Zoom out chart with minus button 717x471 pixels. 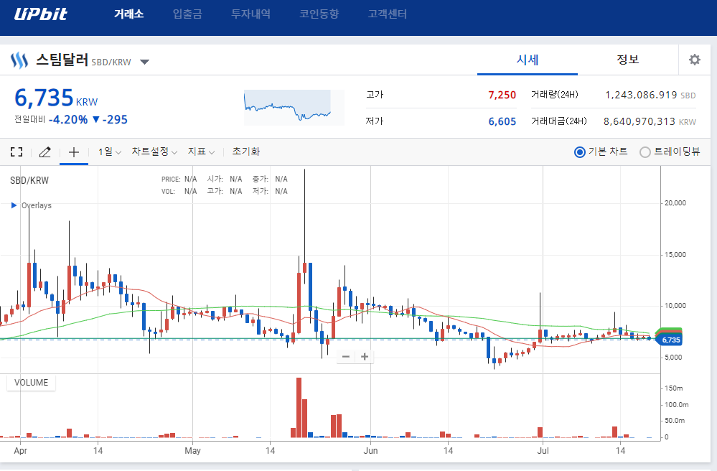coord(346,357)
